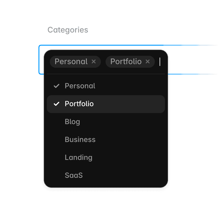Screen dimensions: 224x213
Task: Click the empty check slot left of Business
Action: coord(56,140)
